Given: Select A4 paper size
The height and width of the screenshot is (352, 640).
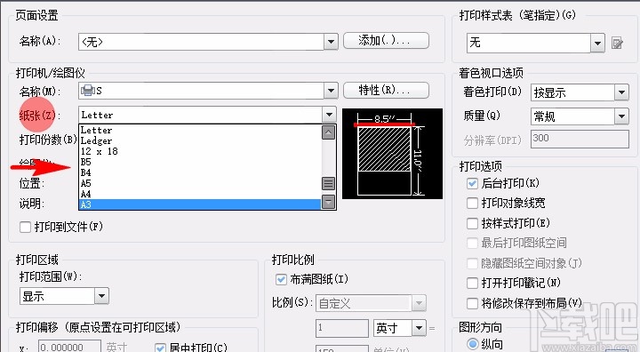Looking at the screenshot, I should 200,194.
